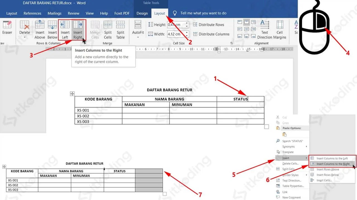357x200 pixels.
Task: Click the Text Direction ribbon button
Action: (x=264, y=30)
